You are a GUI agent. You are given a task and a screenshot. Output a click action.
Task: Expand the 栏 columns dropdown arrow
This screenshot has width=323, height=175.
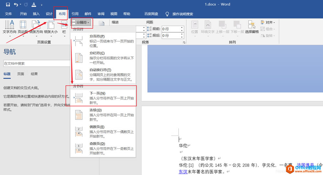[x=64, y=36]
